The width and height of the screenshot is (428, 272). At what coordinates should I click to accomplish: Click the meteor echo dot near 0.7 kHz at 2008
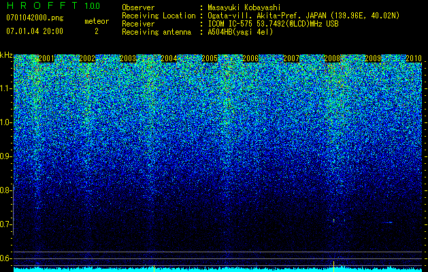333,220
